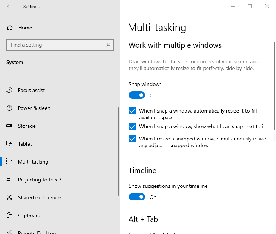Screen dimensions: 276x234
Task: Click the Focus assist moon icon
Action: 10,90
